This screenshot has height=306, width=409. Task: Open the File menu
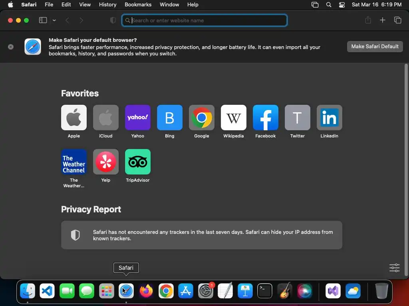[x=49, y=4]
